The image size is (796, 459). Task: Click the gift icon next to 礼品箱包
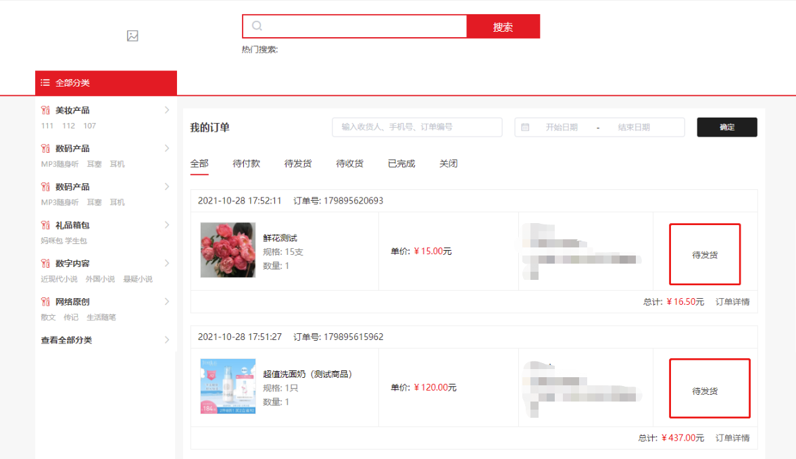(x=46, y=225)
